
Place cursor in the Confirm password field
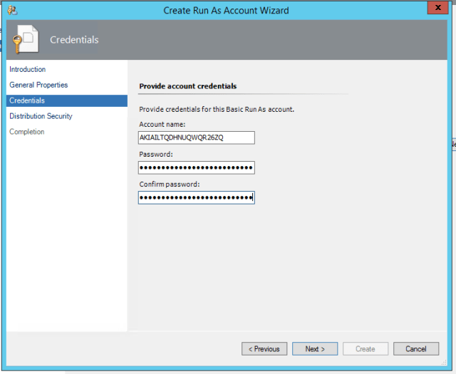coord(196,197)
